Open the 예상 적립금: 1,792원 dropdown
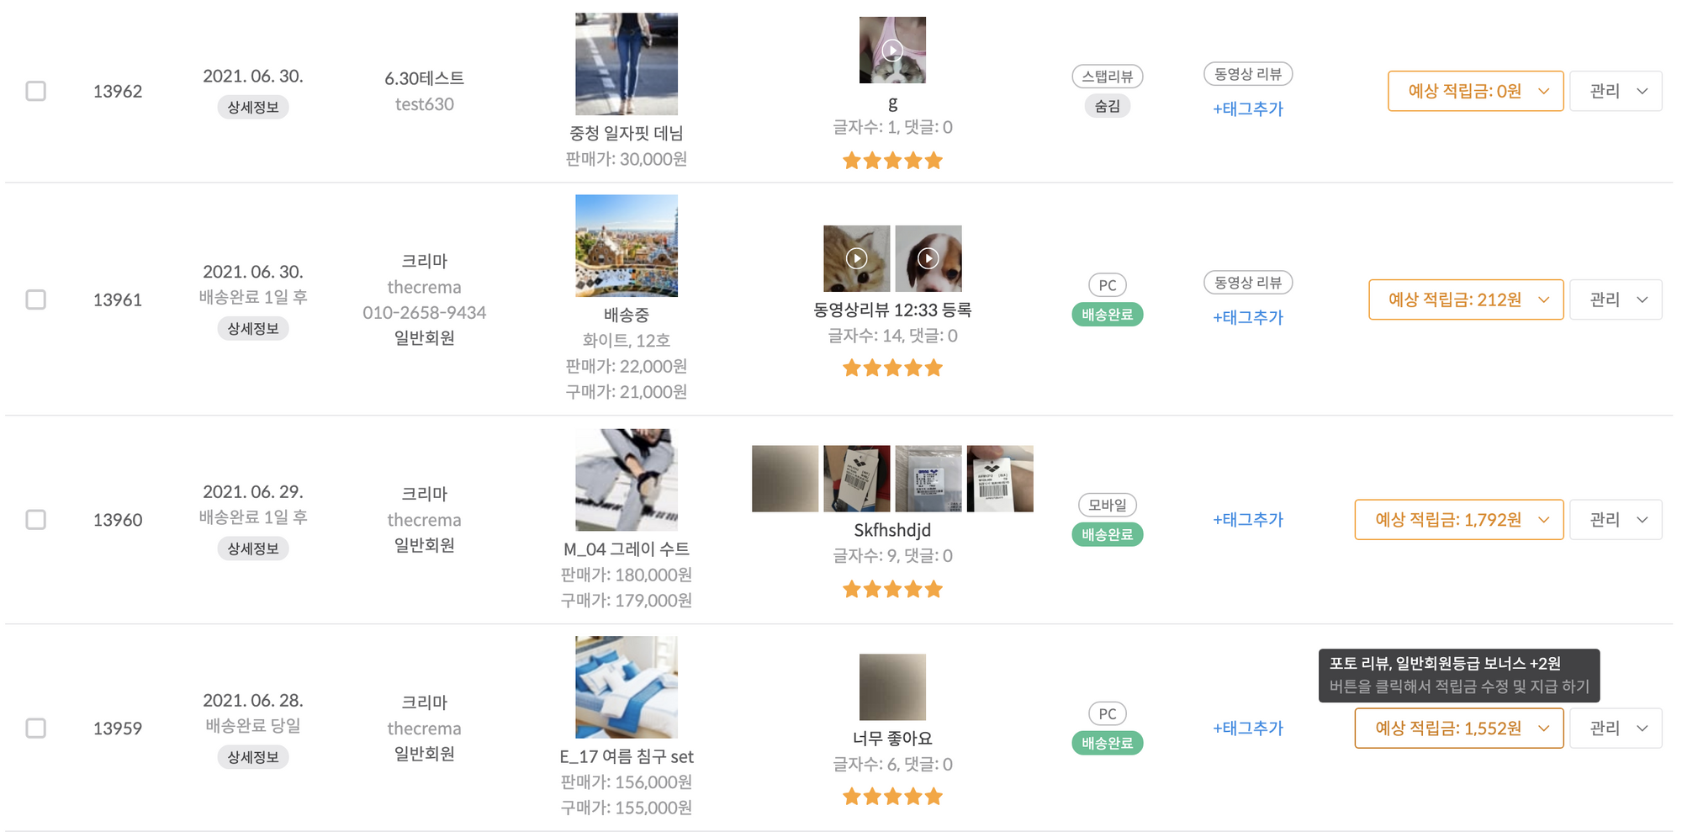The image size is (1682, 832). (x=1458, y=520)
